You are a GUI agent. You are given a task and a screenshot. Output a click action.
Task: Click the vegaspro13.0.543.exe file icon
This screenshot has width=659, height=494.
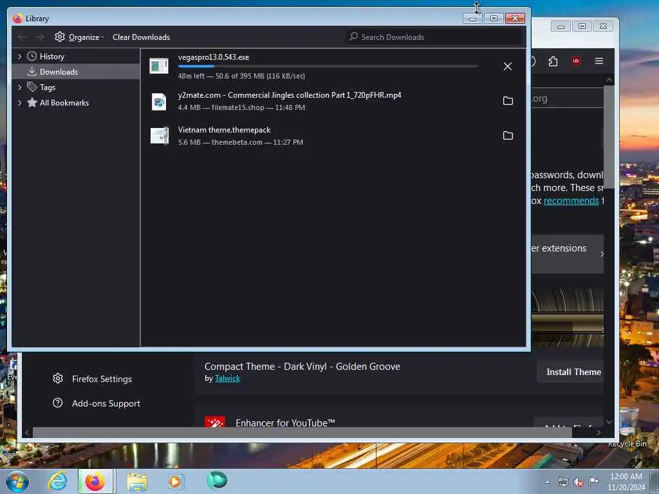159,66
